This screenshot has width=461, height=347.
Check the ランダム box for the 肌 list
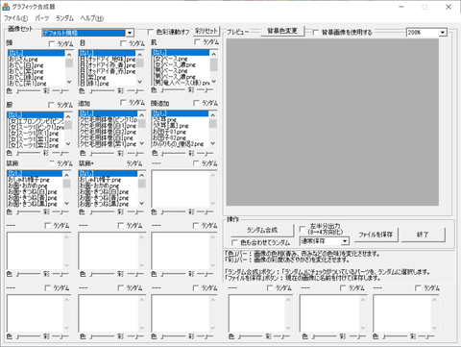point(197,42)
